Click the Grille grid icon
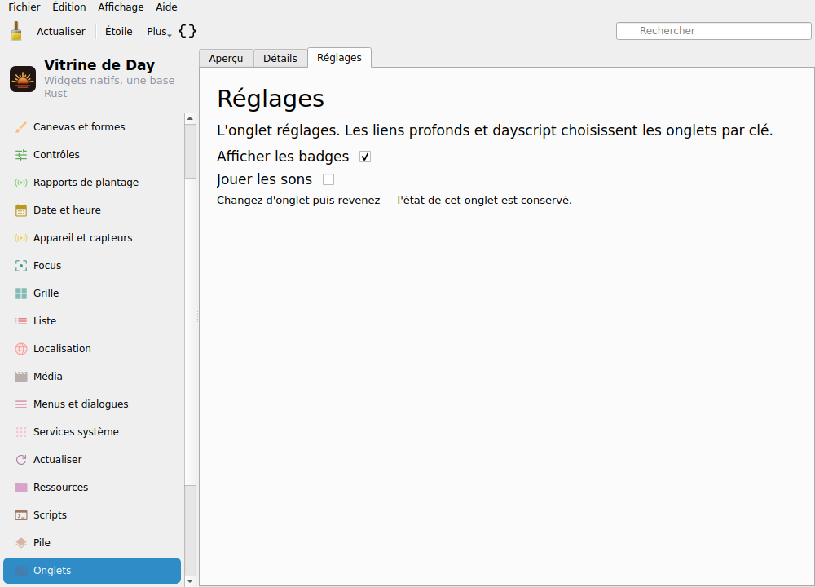 (x=21, y=293)
